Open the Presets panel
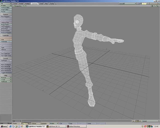This screenshot has width=160, height=128. pos(6,12)
